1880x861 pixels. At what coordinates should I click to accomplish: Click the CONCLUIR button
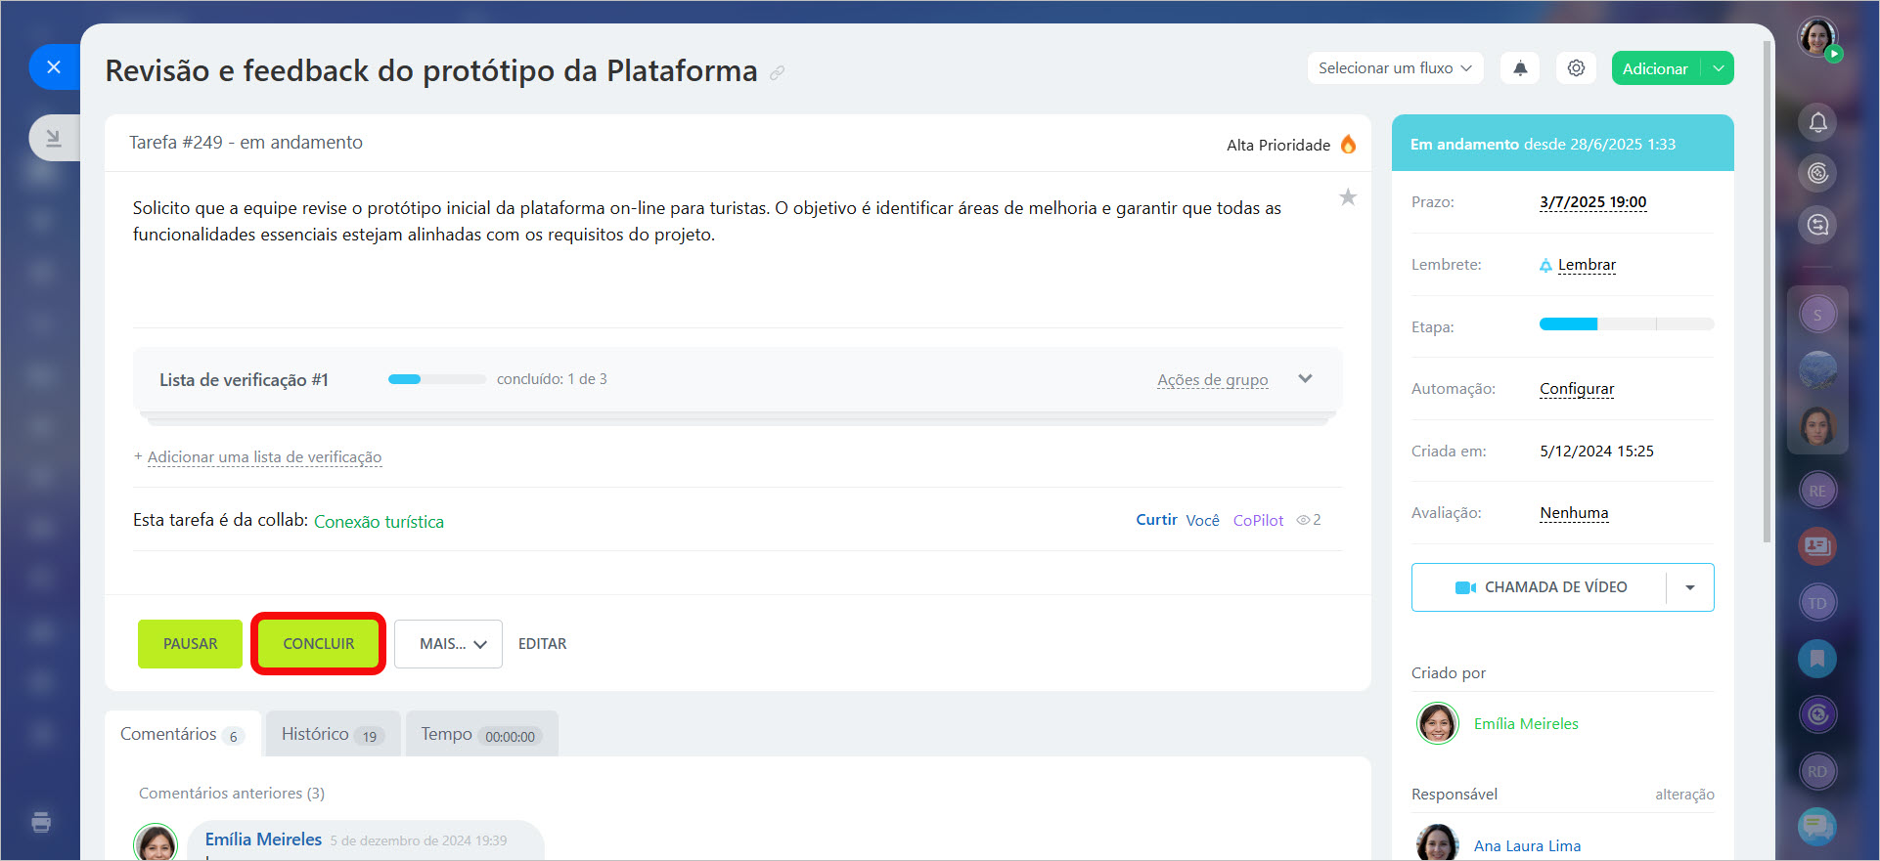pyautogui.click(x=319, y=644)
